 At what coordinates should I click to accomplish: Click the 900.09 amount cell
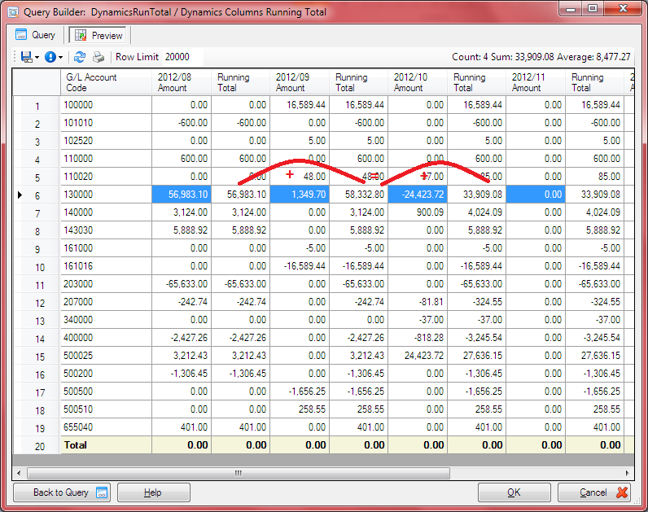pos(418,212)
